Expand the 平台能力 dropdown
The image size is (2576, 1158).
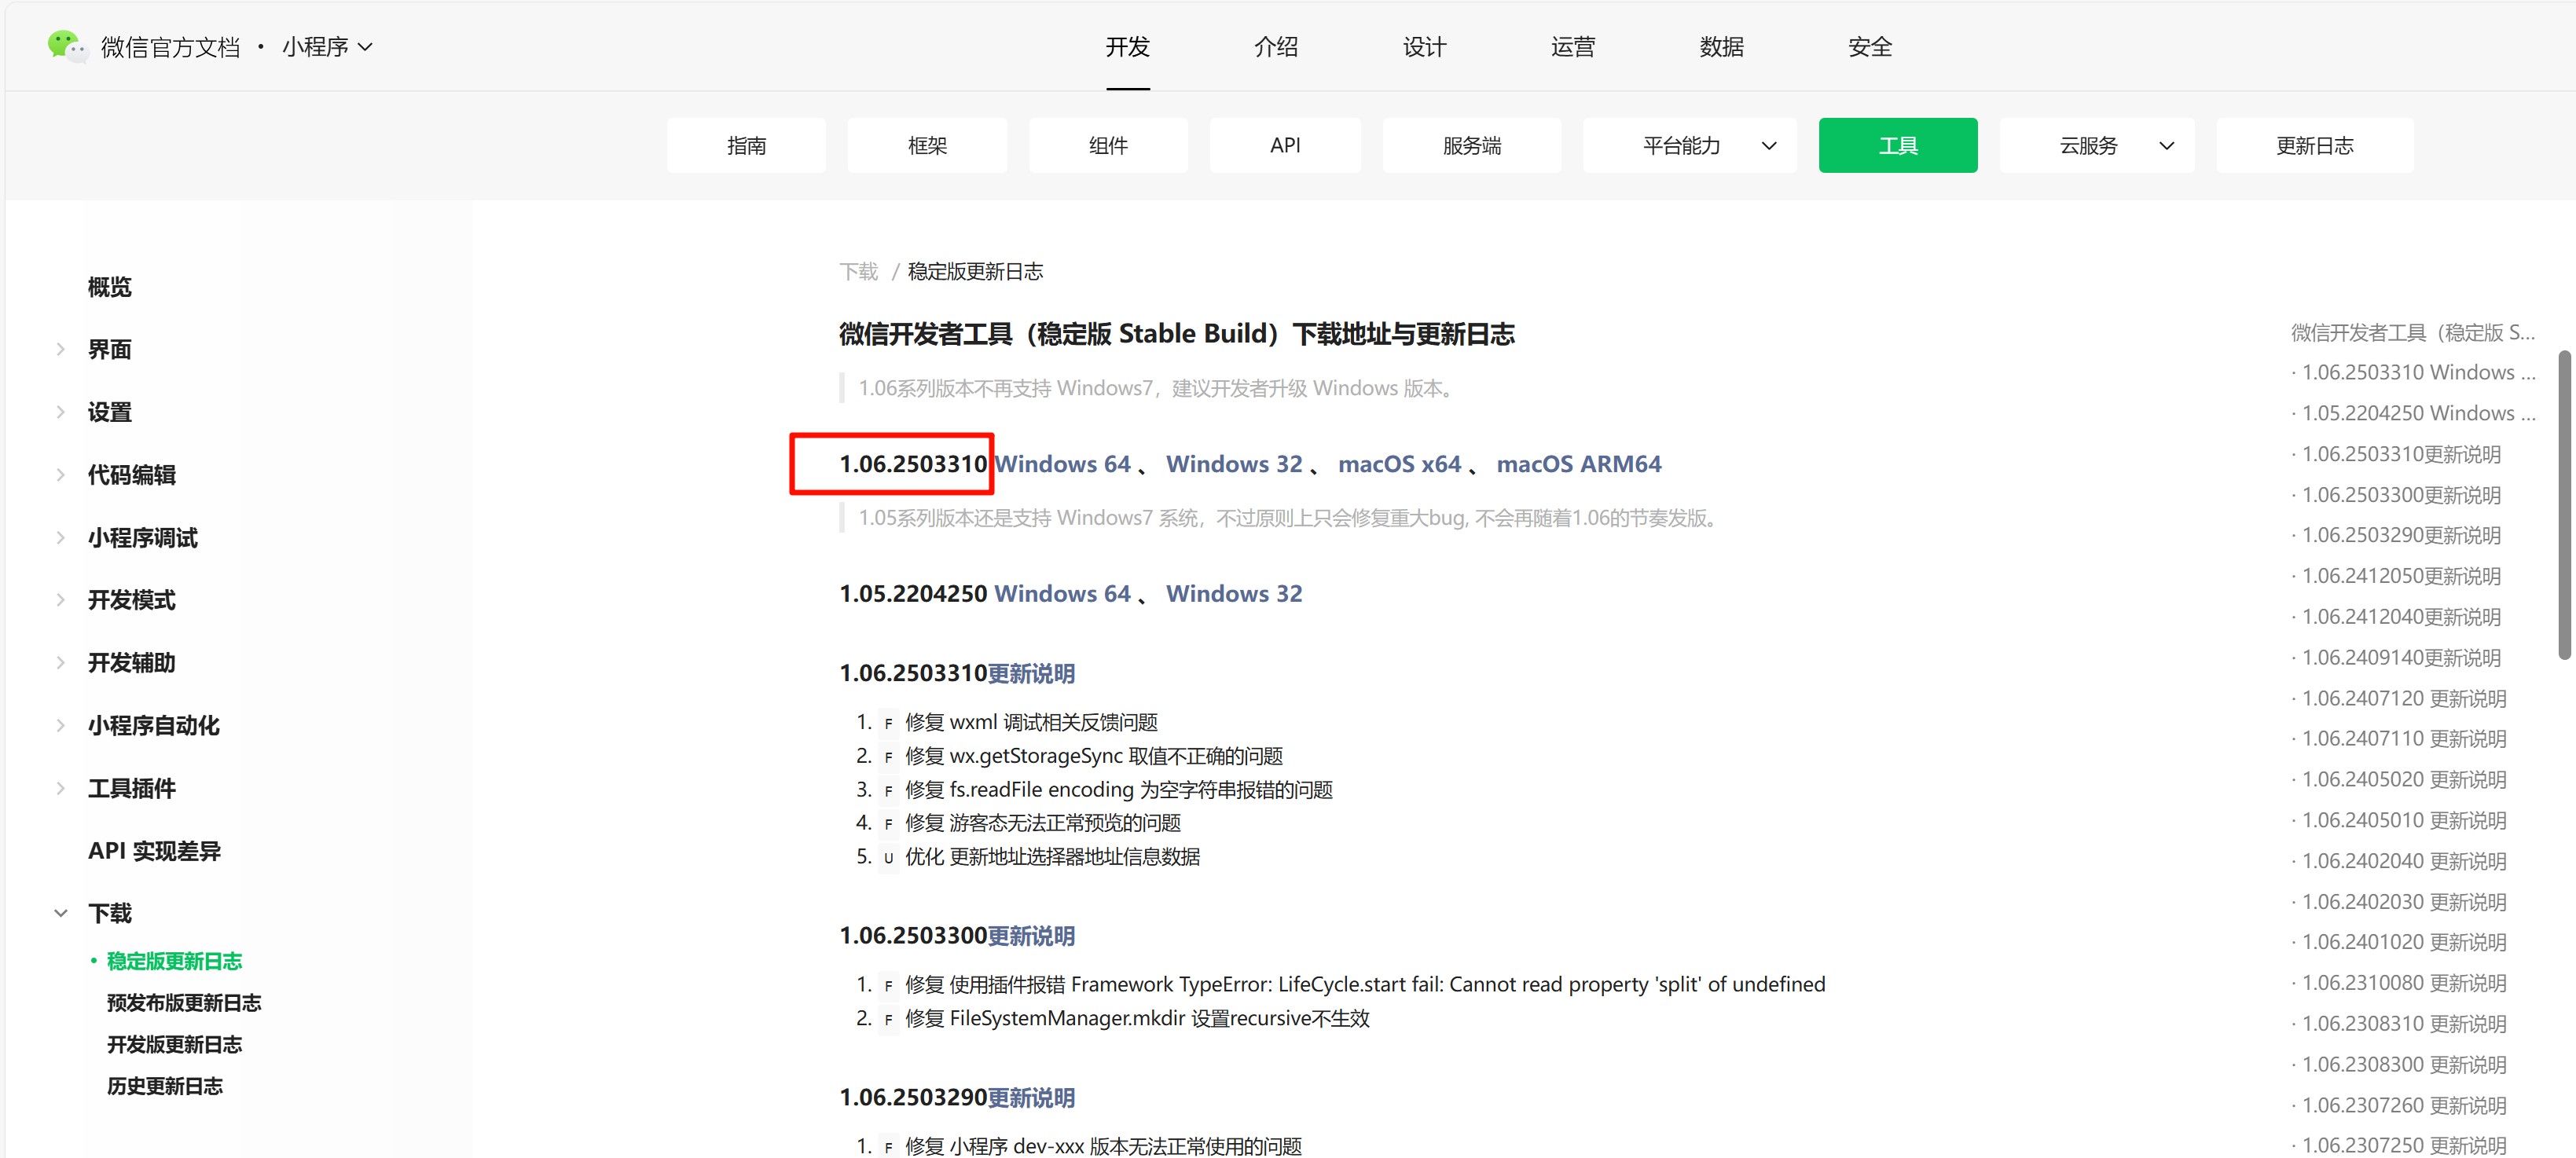(x=1689, y=146)
